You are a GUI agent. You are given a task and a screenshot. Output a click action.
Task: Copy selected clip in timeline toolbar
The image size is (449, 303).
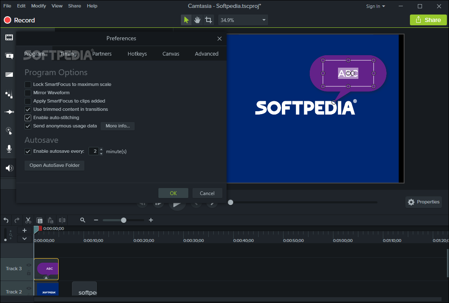tap(39, 220)
